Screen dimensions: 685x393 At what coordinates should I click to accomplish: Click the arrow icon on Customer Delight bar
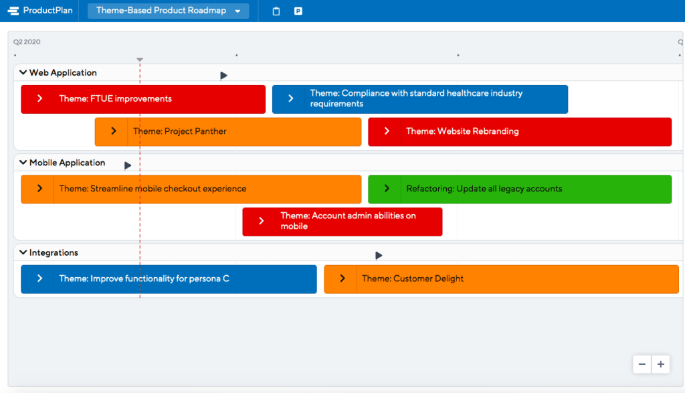click(342, 279)
